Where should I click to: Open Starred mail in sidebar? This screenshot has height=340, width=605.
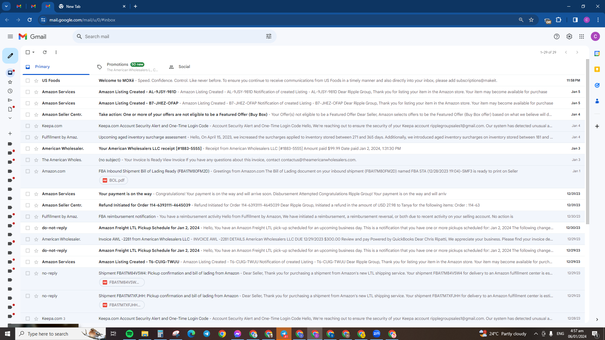(10, 82)
